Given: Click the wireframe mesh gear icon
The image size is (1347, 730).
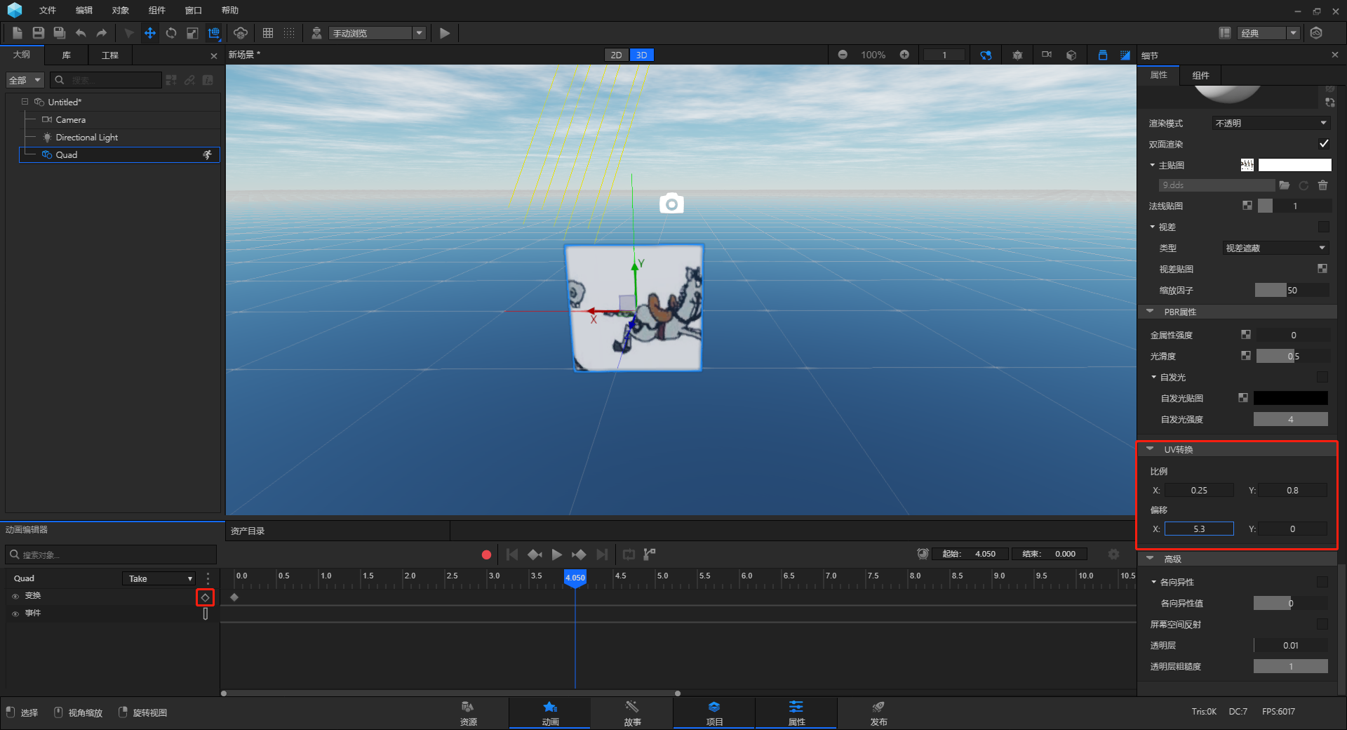Looking at the screenshot, I should [1017, 55].
